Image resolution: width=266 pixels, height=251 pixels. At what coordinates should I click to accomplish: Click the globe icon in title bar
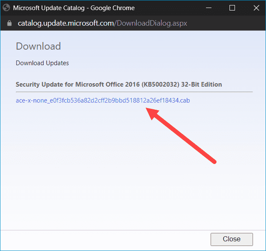click(6, 8)
